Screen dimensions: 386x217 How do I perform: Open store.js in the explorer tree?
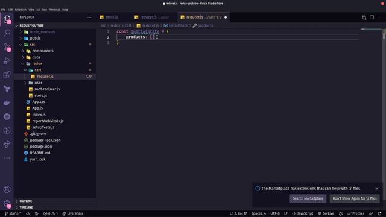(40, 95)
